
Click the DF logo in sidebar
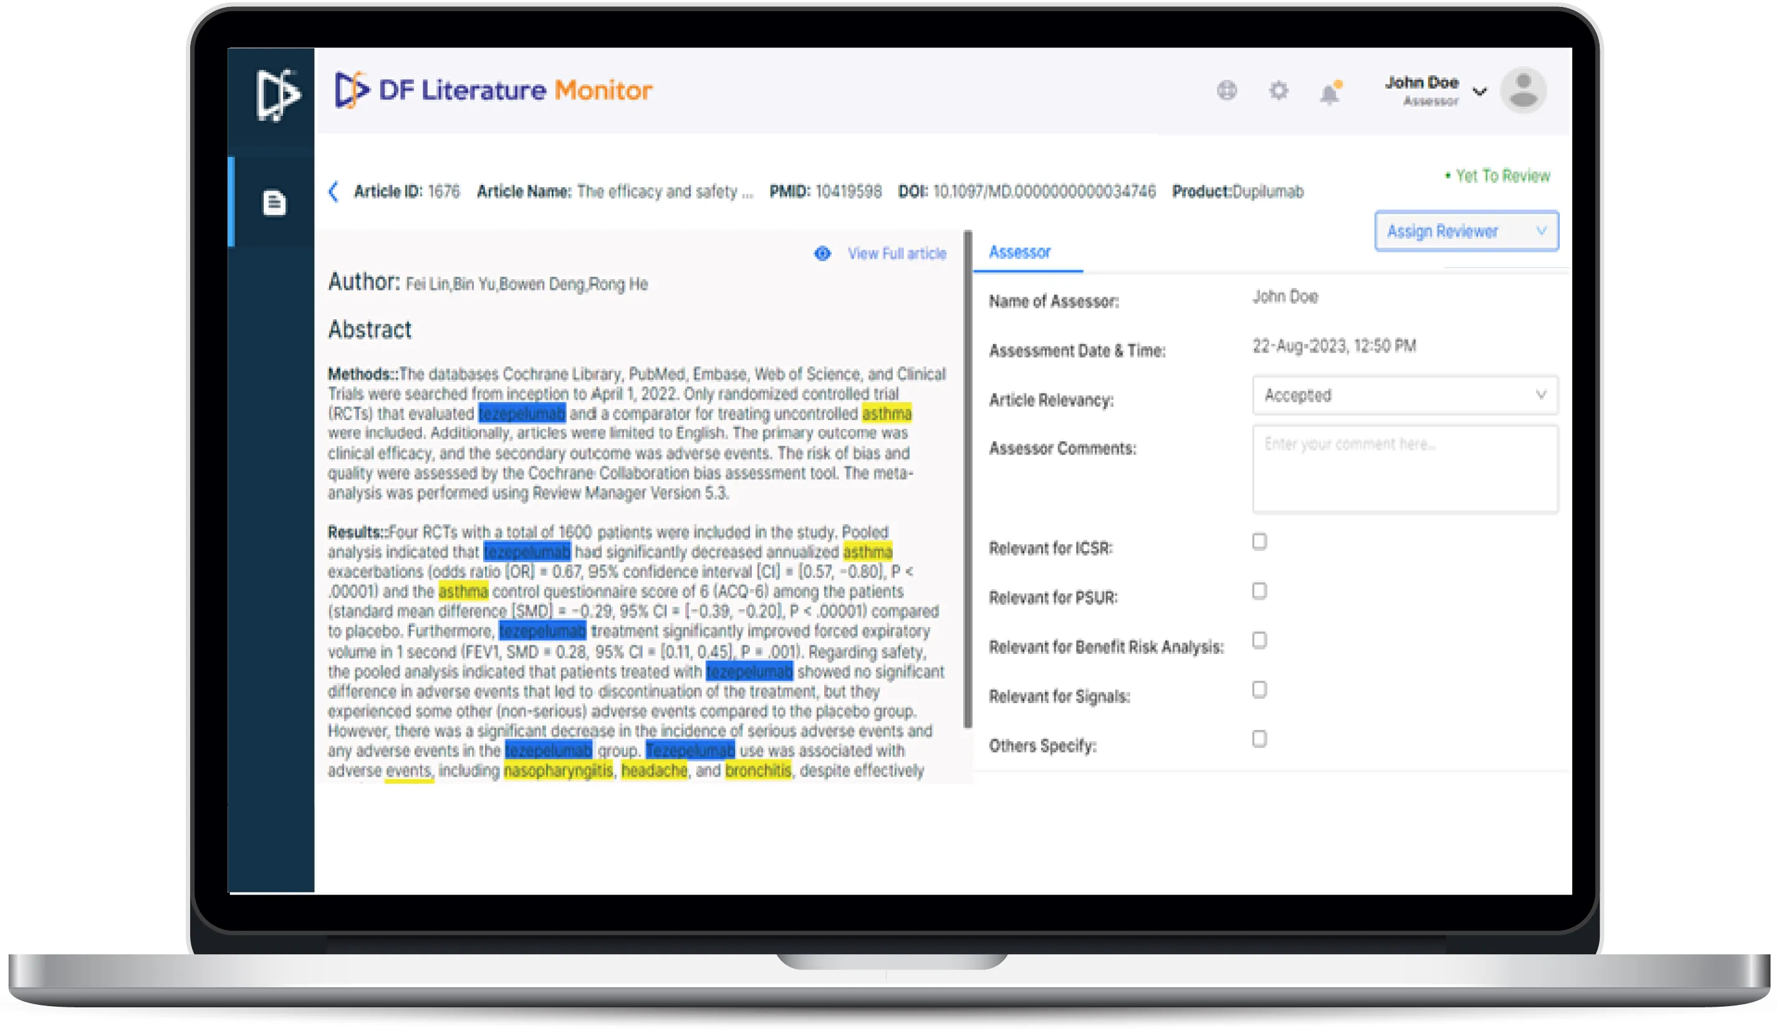277,95
